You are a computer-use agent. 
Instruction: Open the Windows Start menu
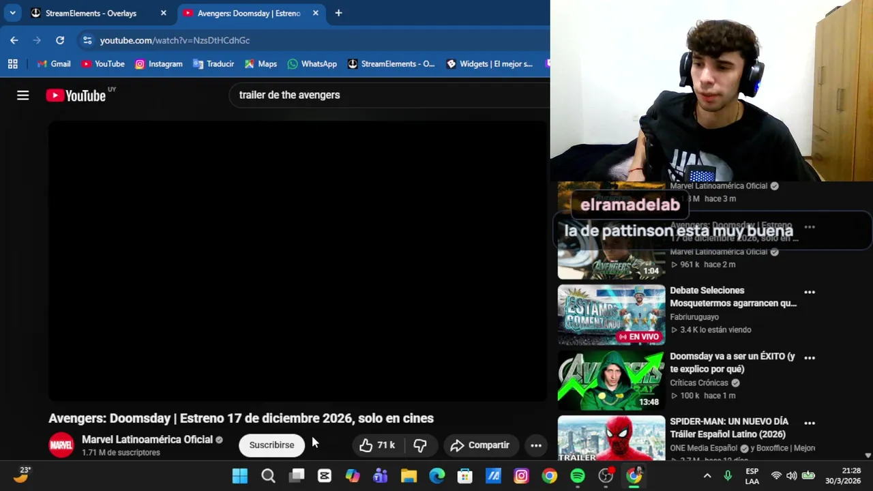[x=240, y=476]
